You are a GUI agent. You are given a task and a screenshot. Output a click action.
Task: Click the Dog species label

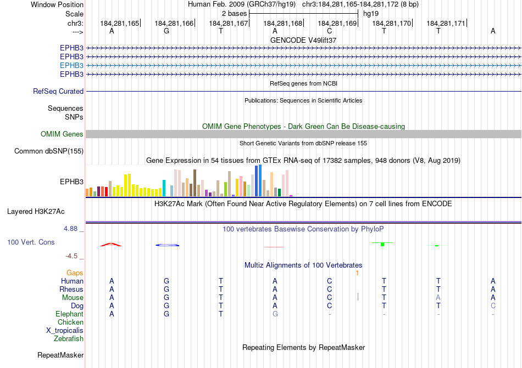pos(77,305)
